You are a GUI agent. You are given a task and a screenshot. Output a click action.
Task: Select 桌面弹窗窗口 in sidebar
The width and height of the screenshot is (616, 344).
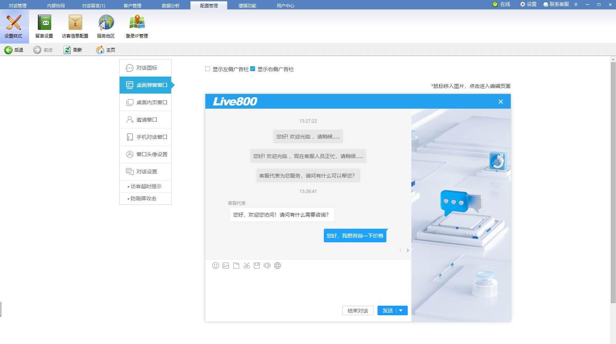(145, 85)
